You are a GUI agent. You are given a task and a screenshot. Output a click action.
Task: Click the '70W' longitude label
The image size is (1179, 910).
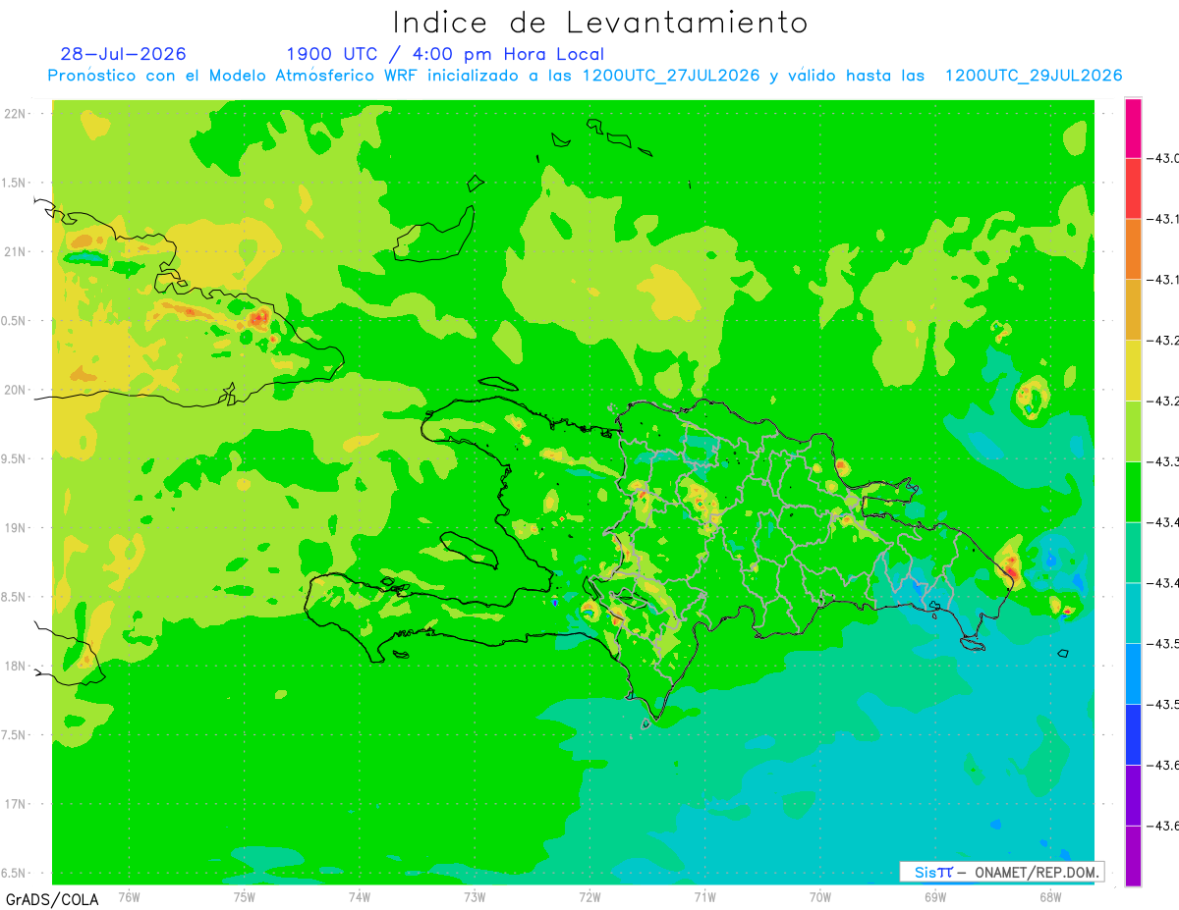(x=820, y=896)
